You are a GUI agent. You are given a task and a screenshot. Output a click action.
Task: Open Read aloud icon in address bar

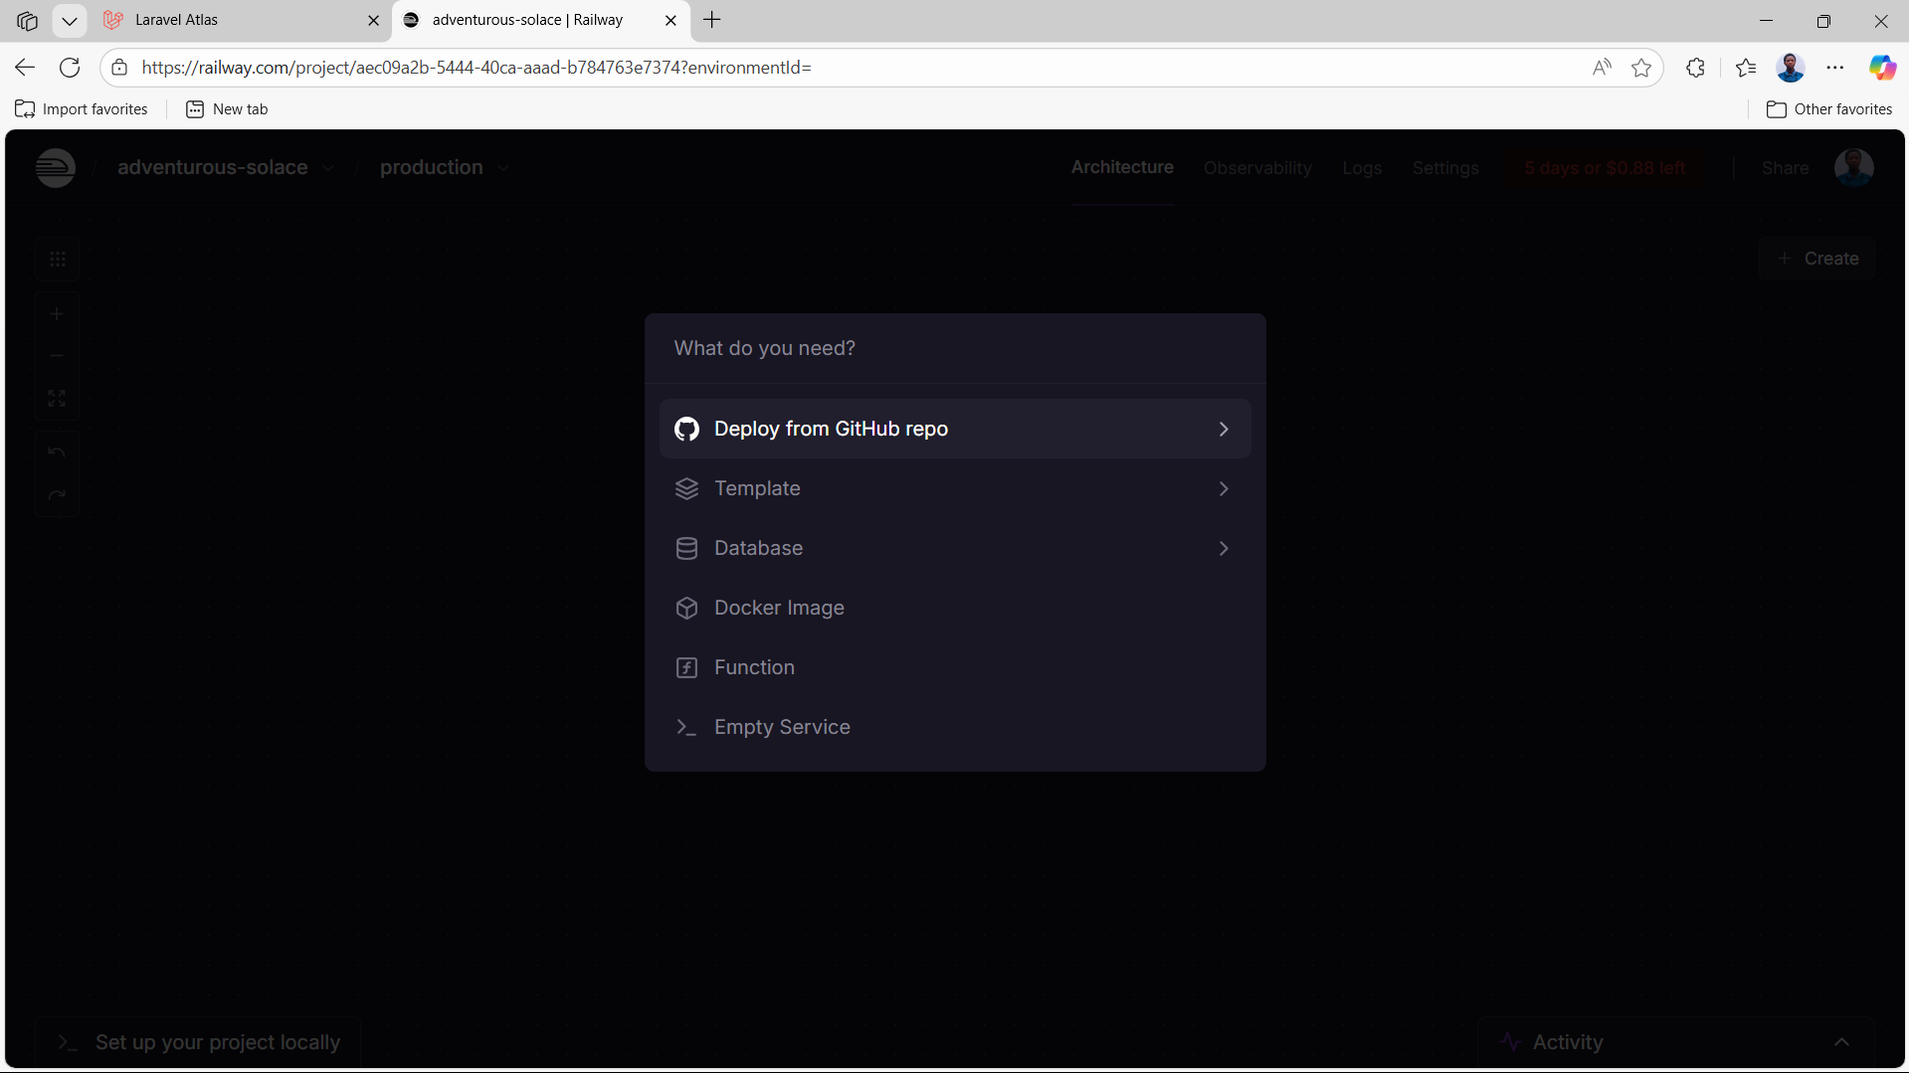(x=1601, y=68)
